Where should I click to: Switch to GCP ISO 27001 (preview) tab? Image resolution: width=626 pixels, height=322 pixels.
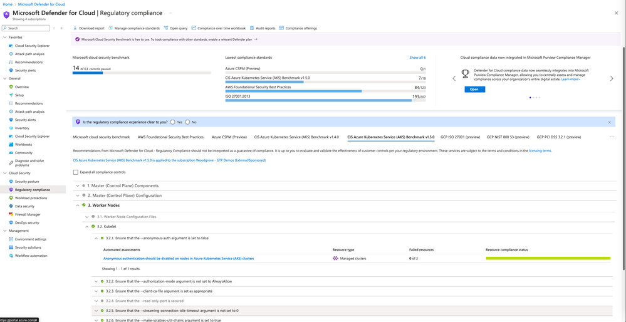459,137
